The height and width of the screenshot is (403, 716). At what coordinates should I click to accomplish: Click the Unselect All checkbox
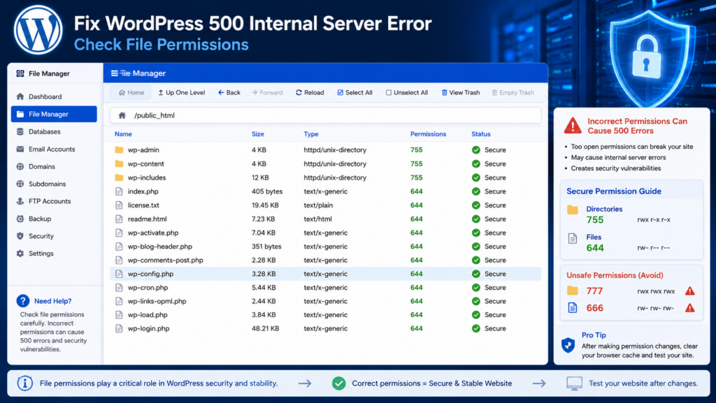click(389, 93)
